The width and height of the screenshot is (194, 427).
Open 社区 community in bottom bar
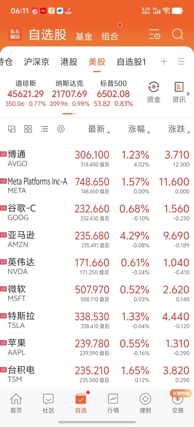point(48,403)
